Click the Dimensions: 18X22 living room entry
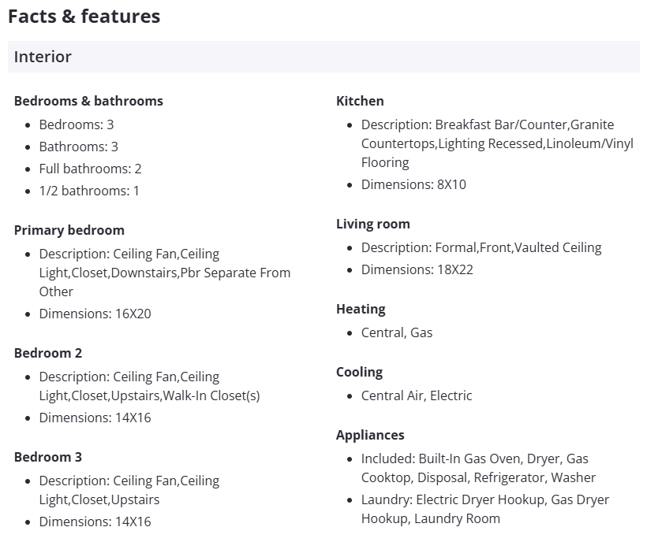 click(x=417, y=269)
